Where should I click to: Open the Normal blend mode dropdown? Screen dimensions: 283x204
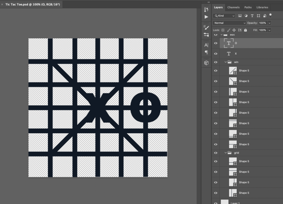click(x=229, y=23)
